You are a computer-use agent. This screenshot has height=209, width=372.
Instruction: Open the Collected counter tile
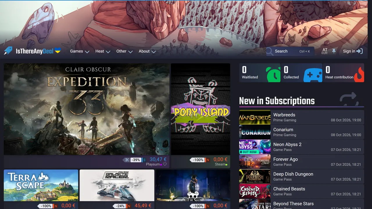302,73
